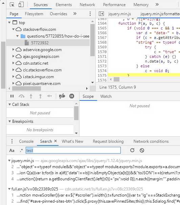The height and width of the screenshot is (205, 180).
Task: Deactivate breakpoints toggle icon
Action: pos(62,96)
